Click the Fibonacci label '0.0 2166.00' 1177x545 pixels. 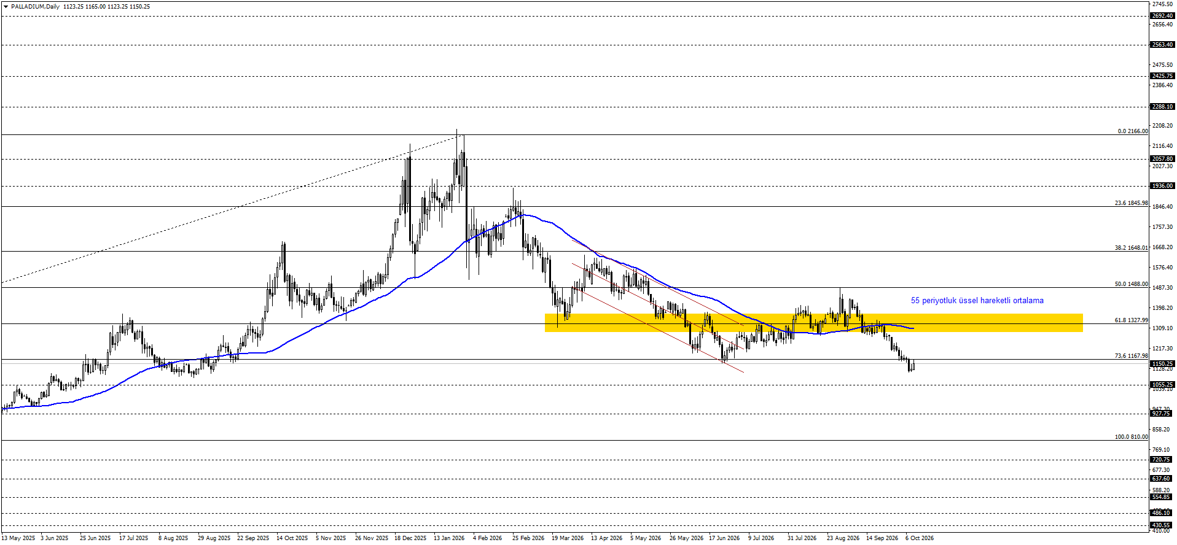coord(1133,131)
